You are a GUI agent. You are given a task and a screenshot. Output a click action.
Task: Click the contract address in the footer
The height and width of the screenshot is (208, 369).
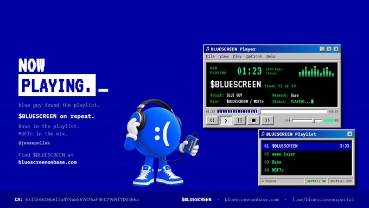click(x=82, y=199)
